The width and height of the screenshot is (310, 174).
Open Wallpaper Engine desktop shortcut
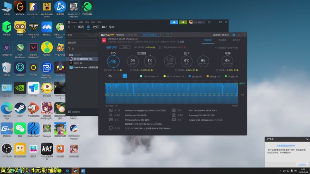click(x=47, y=70)
